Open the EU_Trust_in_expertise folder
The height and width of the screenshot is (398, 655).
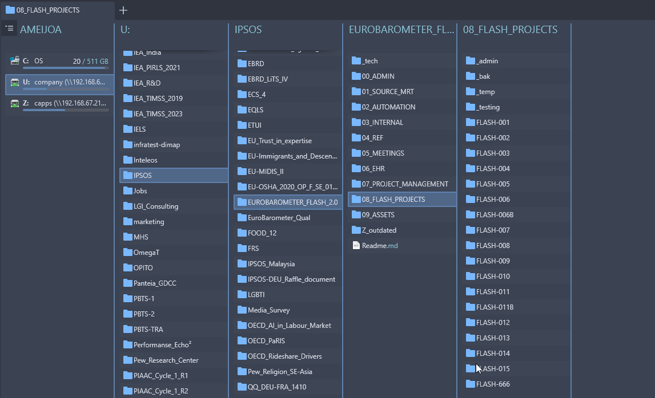[288, 141]
